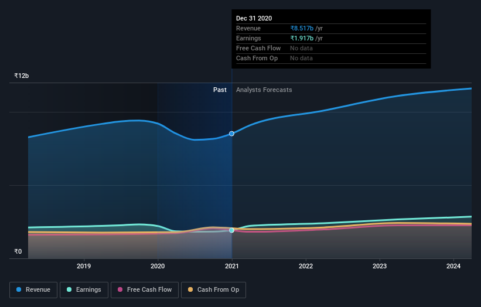
Task: Click the 'Analysts Forecasts' label
Action: (x=264, y=90)
